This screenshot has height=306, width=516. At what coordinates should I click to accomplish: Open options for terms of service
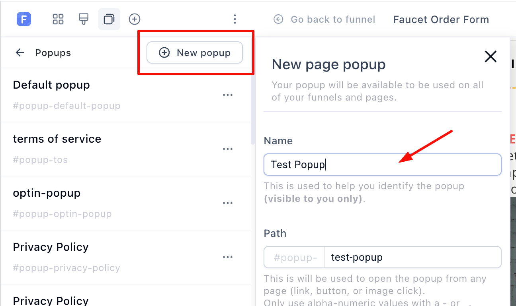click(228, 149)
